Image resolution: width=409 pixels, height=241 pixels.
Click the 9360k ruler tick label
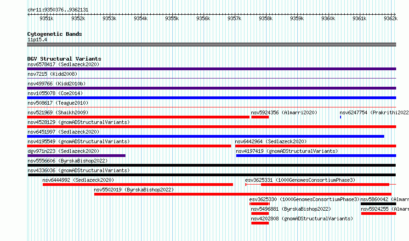[x=328, y=18]
